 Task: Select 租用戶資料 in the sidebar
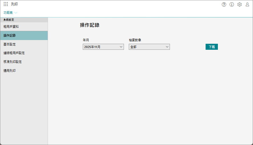[11, 27]
